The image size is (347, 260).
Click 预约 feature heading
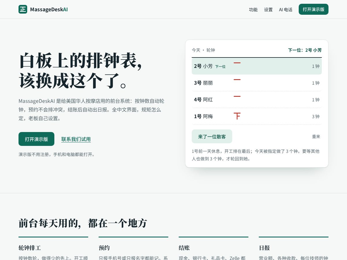coord(104,248)
